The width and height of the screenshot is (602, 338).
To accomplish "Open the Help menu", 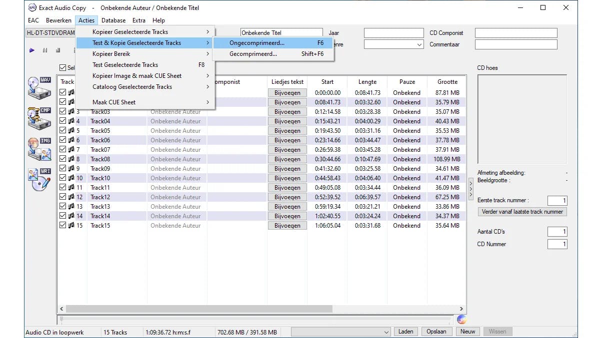I will 158,20.
